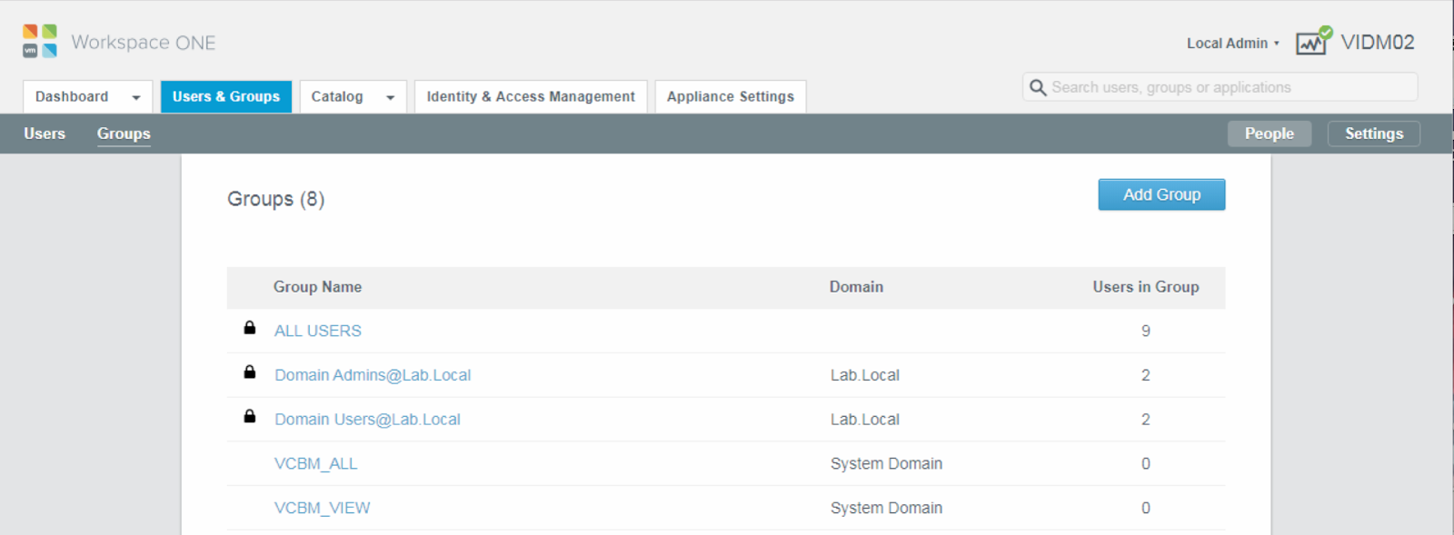Click the lock icon beside Domain Users@Lab.Local

250,417
